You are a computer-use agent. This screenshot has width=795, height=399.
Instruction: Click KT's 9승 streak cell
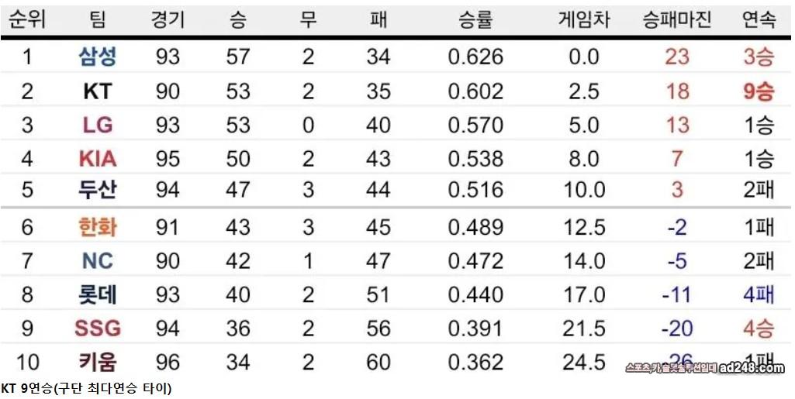[759, 91]
